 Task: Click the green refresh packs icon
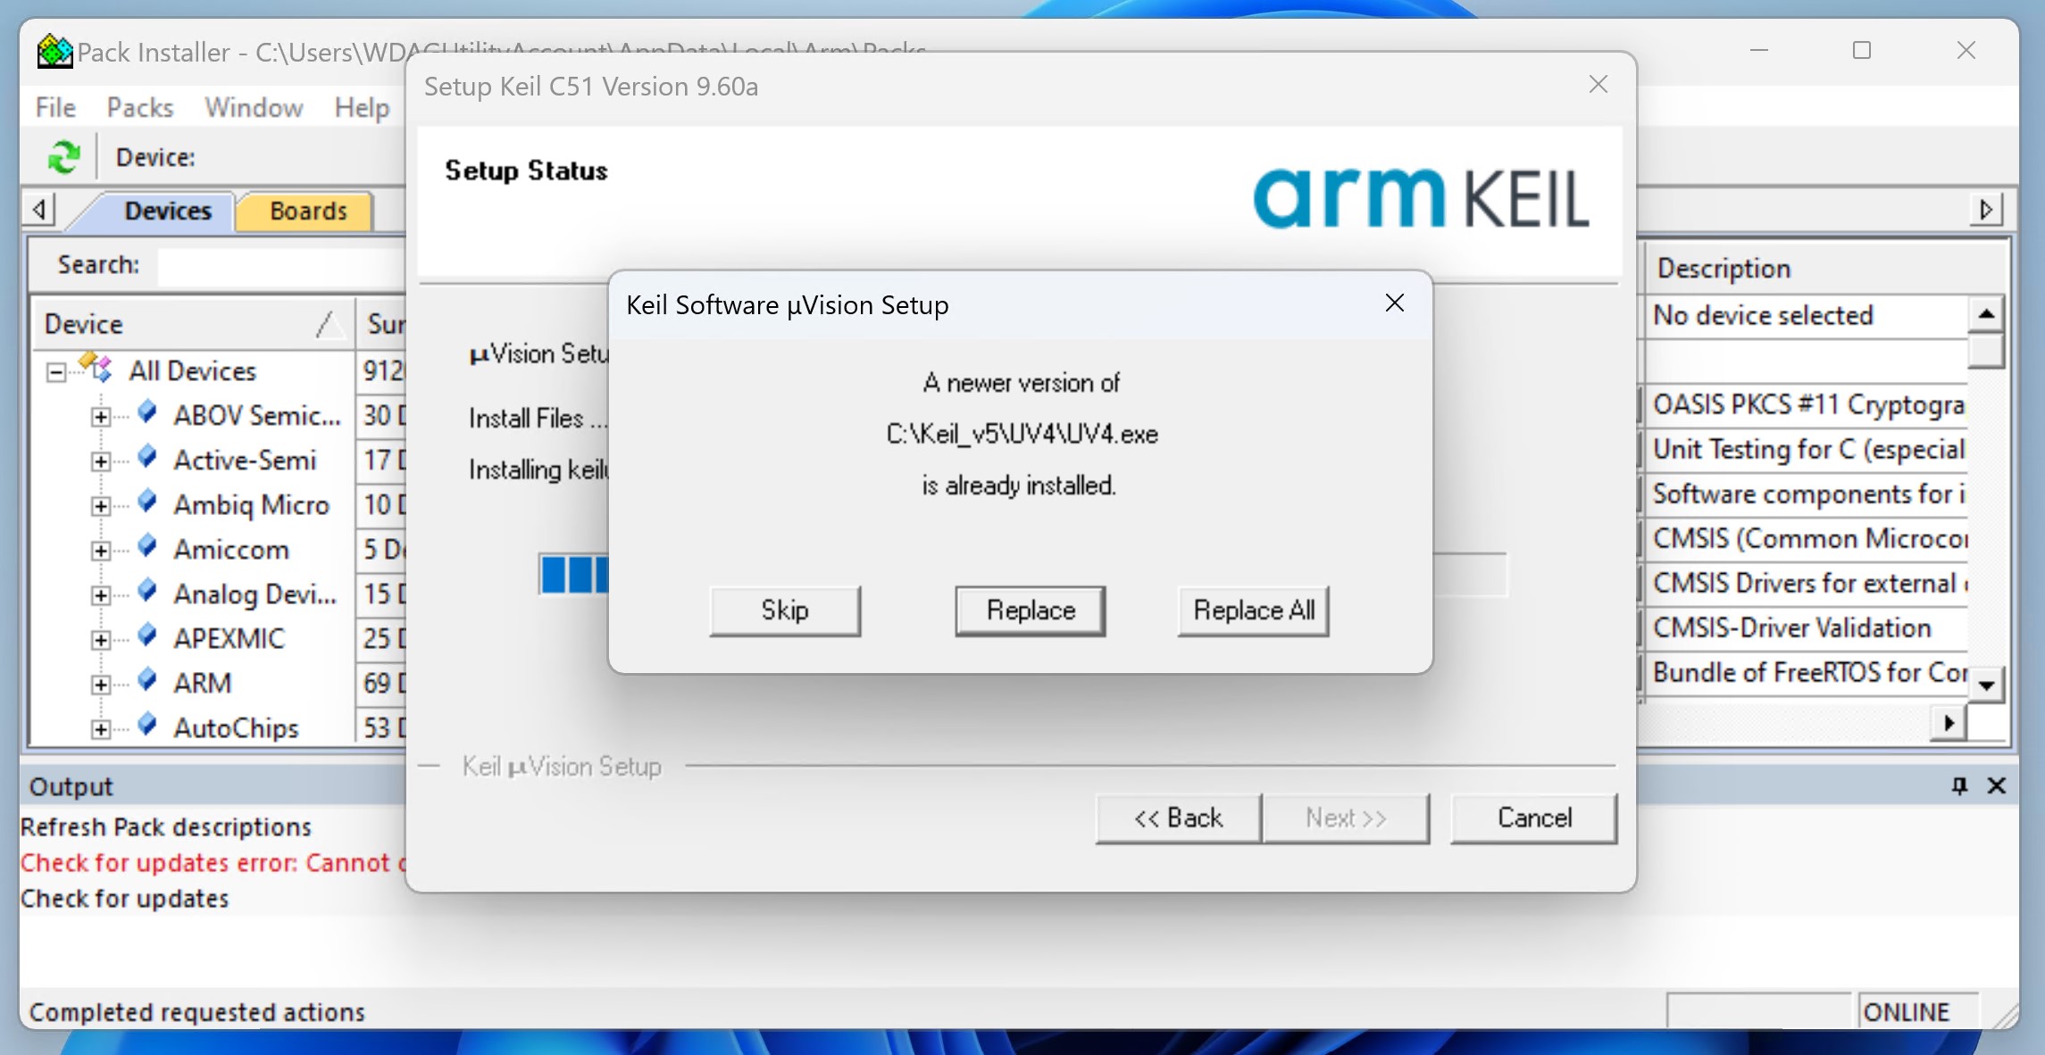pos(63,158)
